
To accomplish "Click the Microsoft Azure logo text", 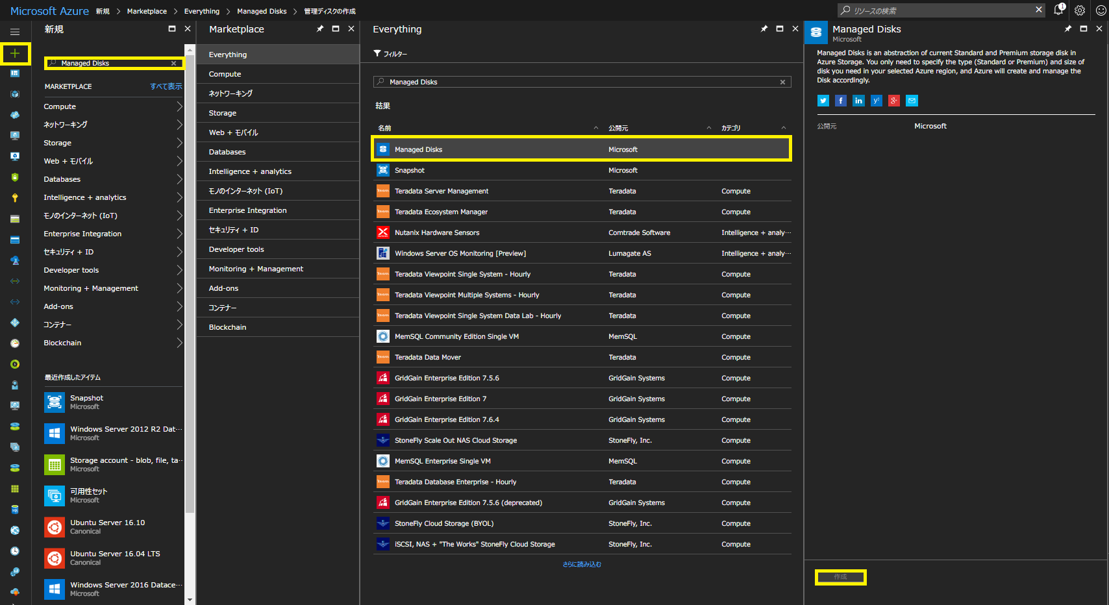I will pos(49,11).
